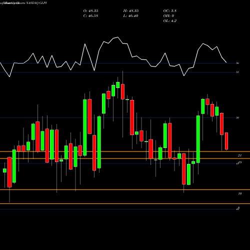Click the 55 label on the indicator axis
Viewport: 250px width, 250px height.
click(x=237, y=72)
